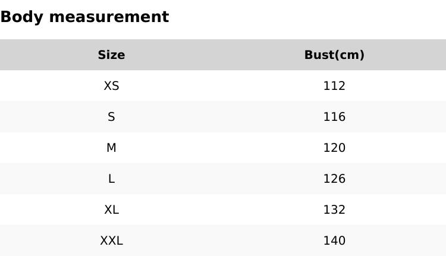Choose the row with bust 112
Screen dimensions: 446x256
223,86
